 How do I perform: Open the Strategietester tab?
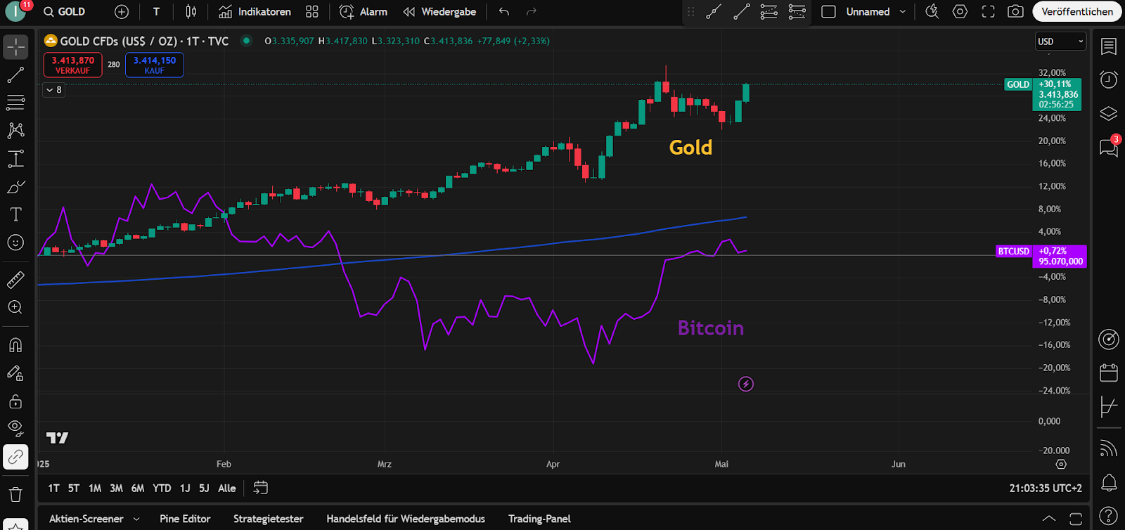[269, 519]
